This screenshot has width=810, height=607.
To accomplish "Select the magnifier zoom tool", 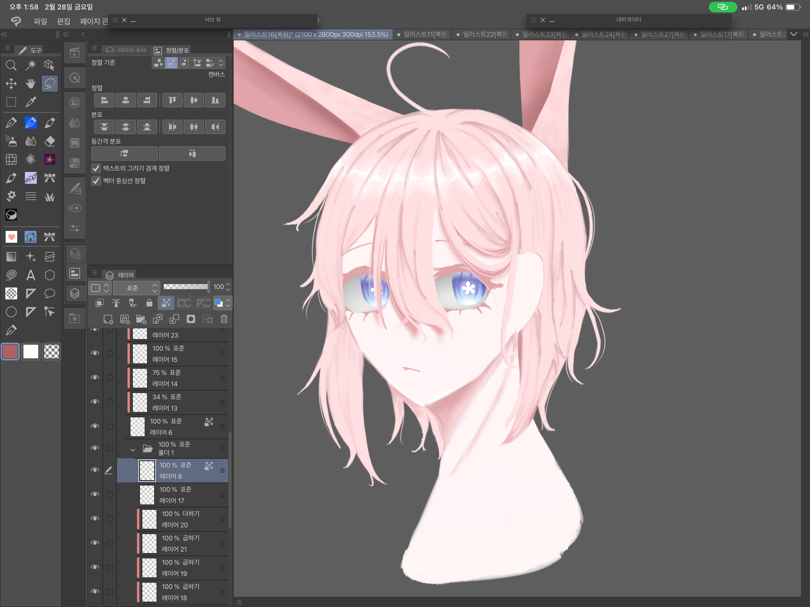I will (11, 65).
